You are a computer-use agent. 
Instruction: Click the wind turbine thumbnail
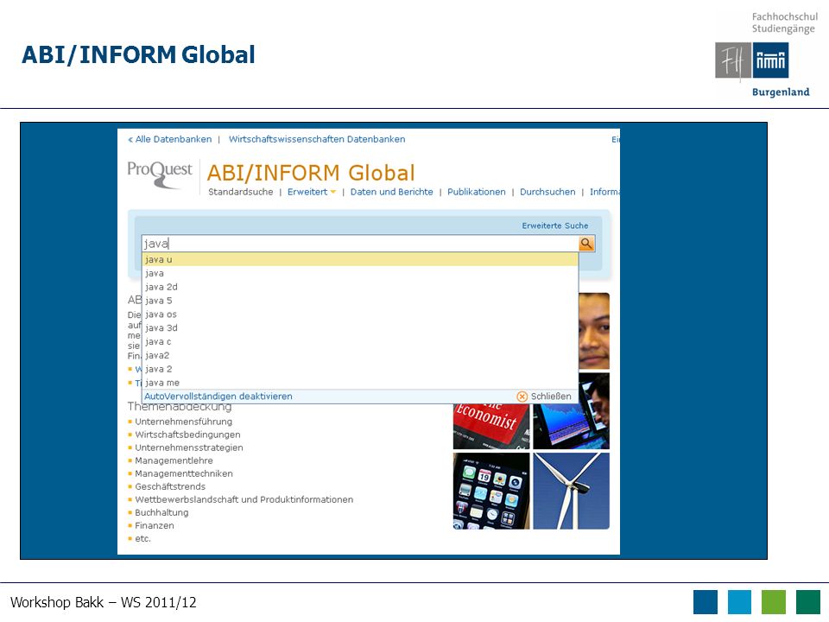coord(571,491)
